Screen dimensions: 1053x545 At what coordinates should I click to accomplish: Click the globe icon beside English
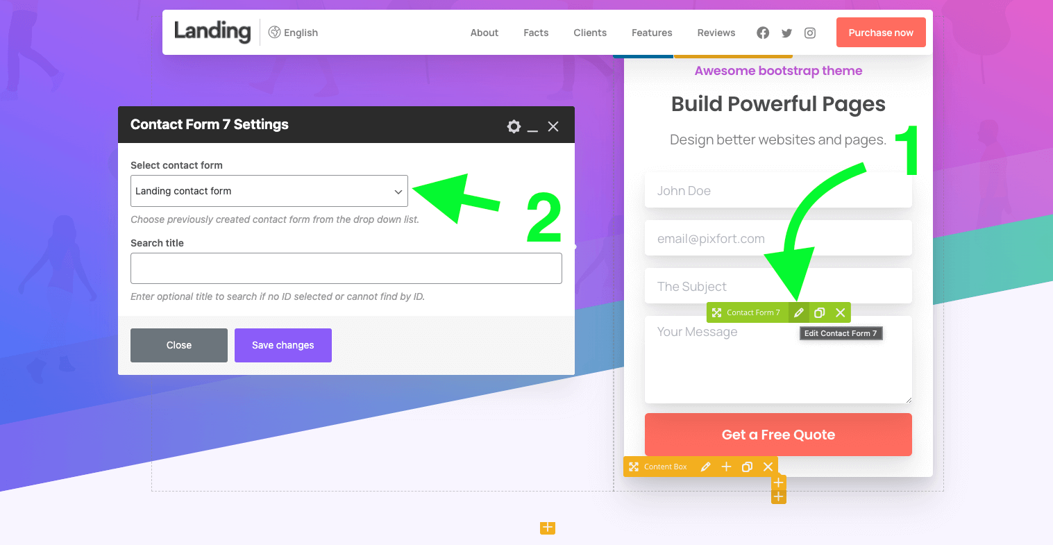click(x=274, y=32)
